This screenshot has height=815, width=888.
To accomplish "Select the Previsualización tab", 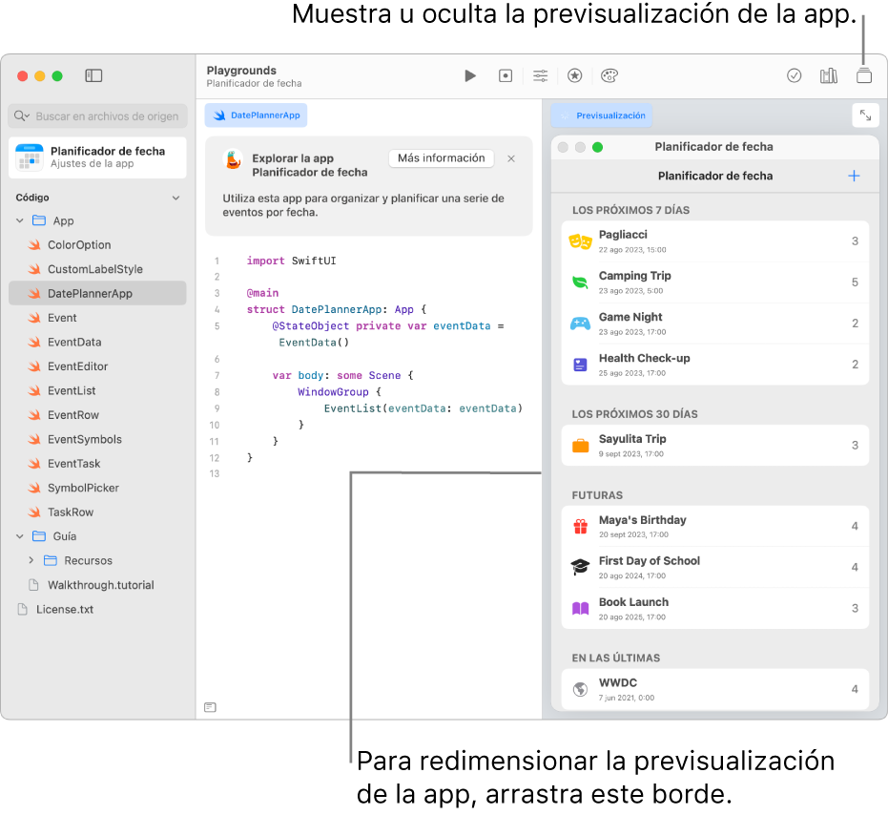I will coord(602,115).
